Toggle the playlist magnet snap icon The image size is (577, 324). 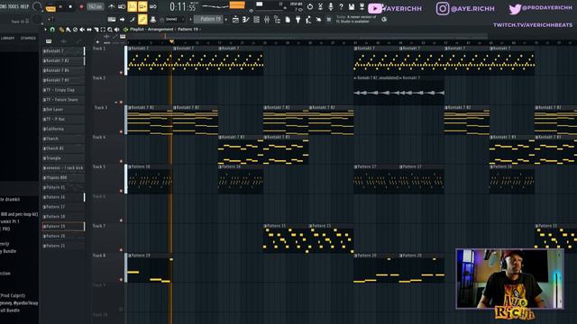point(52,30)
